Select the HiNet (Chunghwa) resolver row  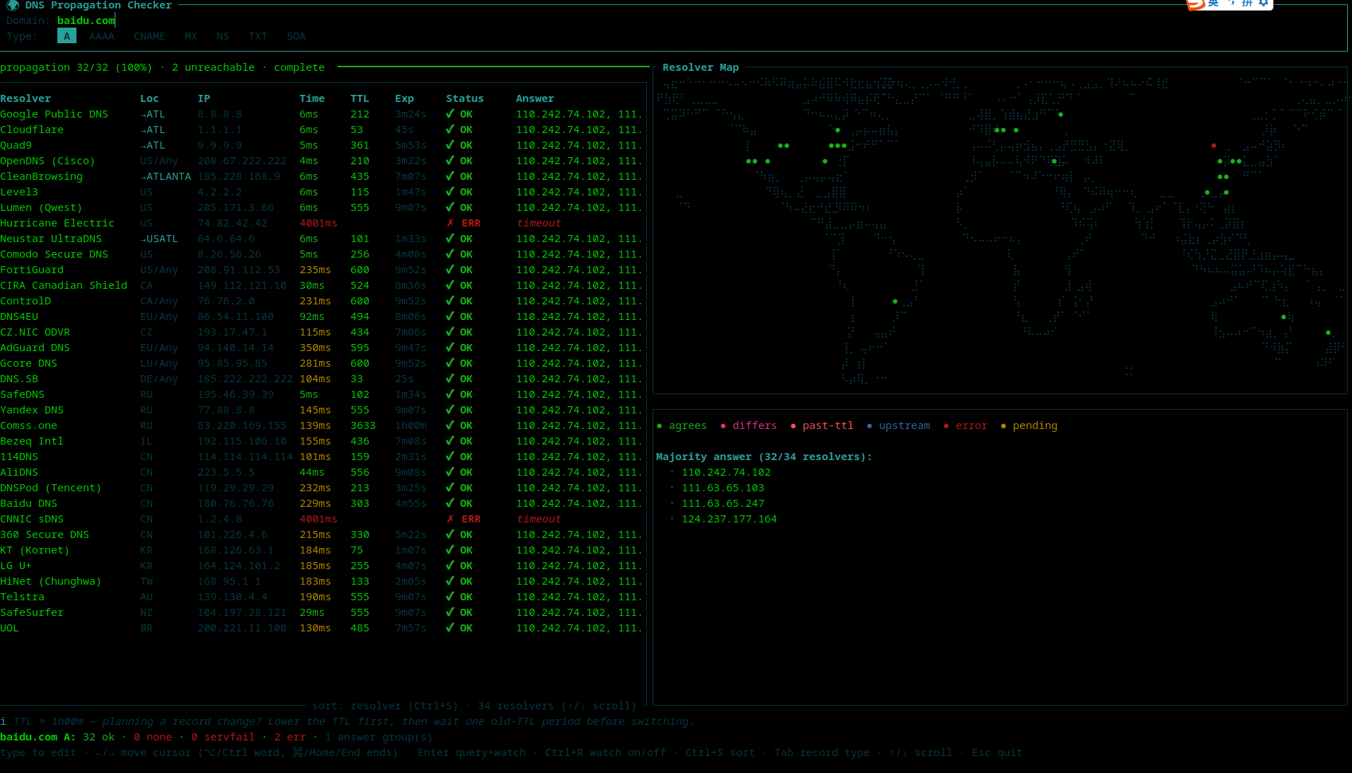pyautogui.click(x=321, y=581)
